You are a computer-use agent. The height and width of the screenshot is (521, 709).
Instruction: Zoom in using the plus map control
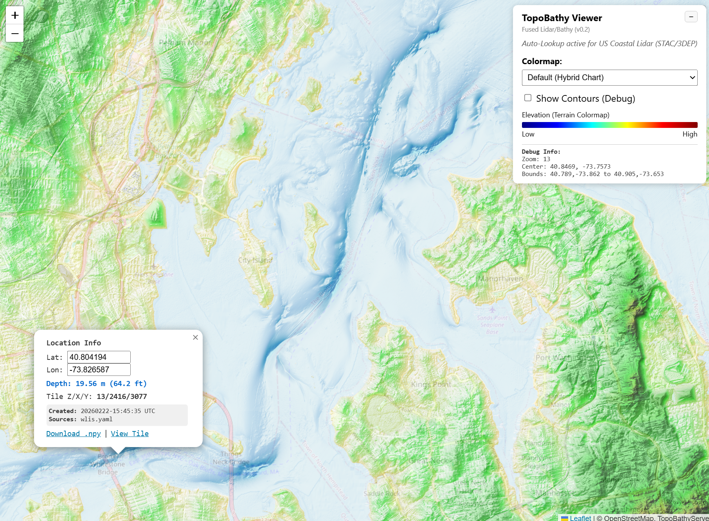click(x=14, y=15)
